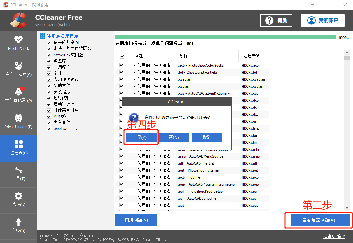Open Performance Optimizer rocket icon (性能优化器)
This screenshot has height=243, width=353.
pyautogui.click(x=18, y=91)
